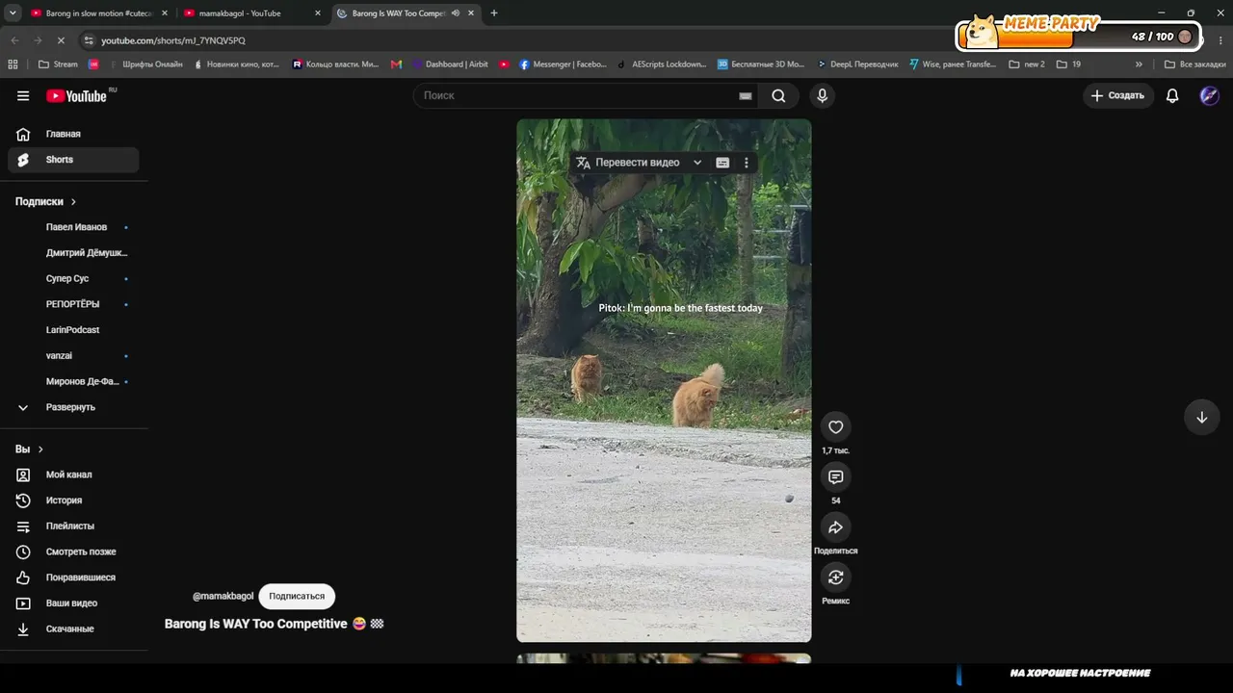
Task: Show hidden bookmarks via double chevron
Action: (1139, 64)
